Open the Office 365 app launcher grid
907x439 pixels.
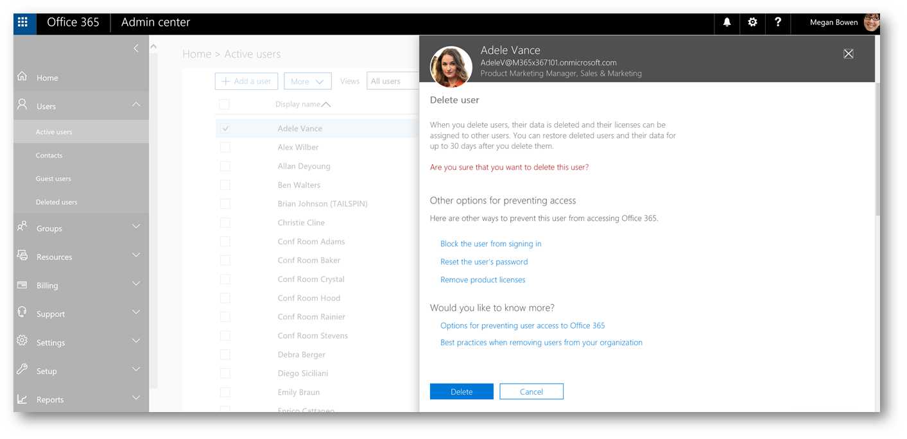click(22, 22)
